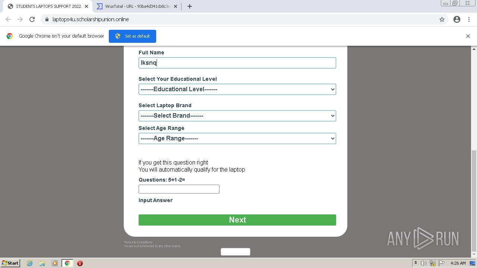
Task: Click the scrollbar down arrow
Action: coord(474,255)
